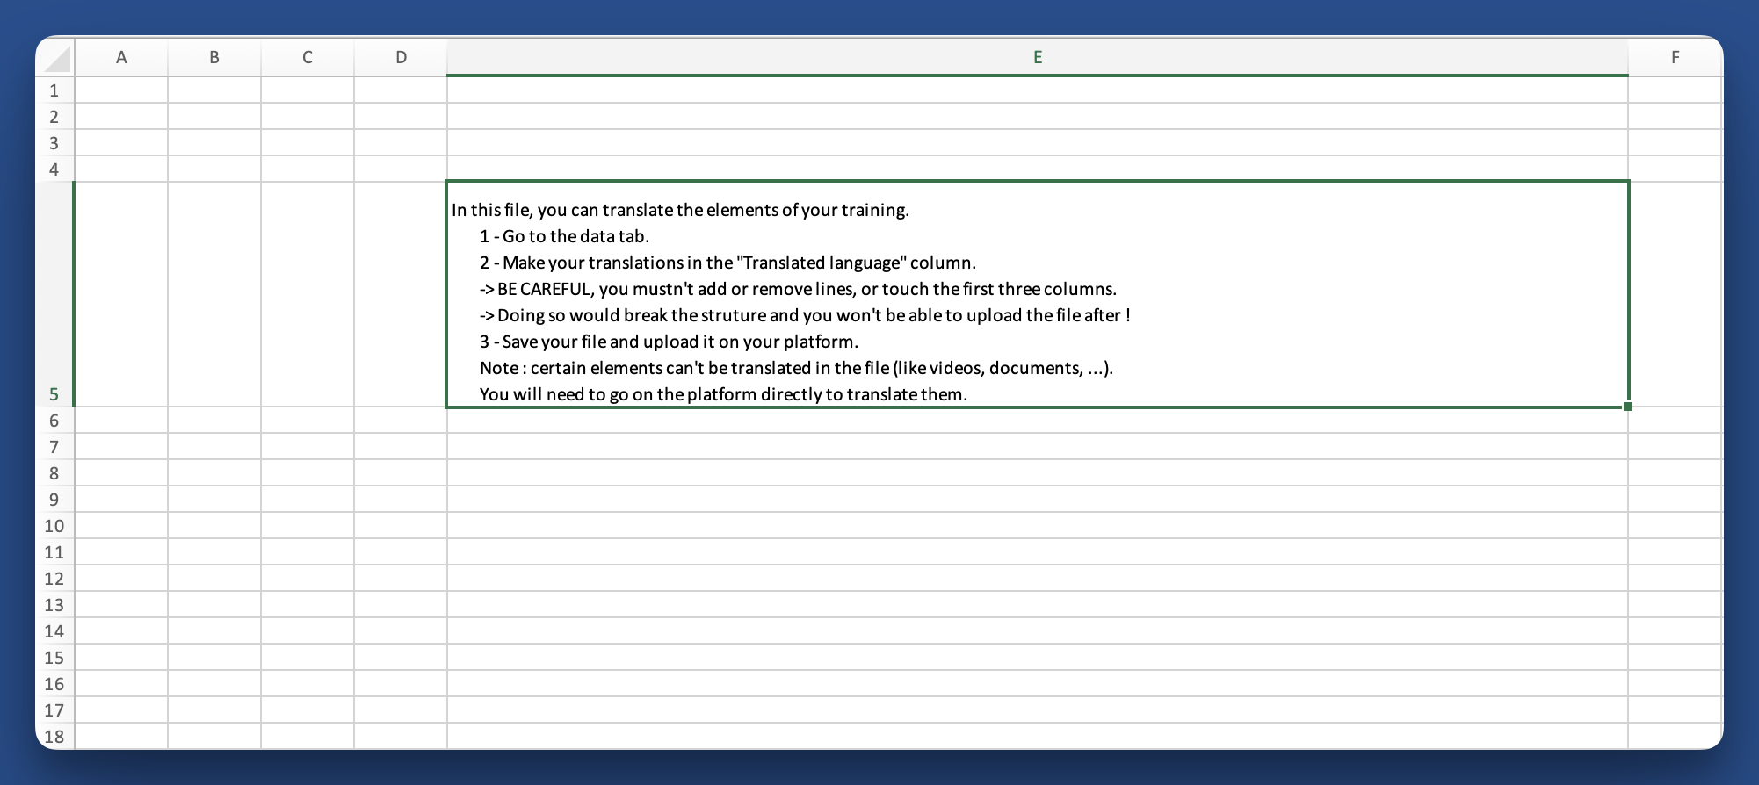This screenshot has height=785, width=1759.
Task: Select row 14 header
Action: pos(54,631)
